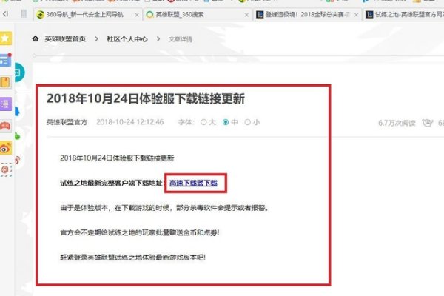
Task: Select the 小 font size option
Action: point(252,122)
